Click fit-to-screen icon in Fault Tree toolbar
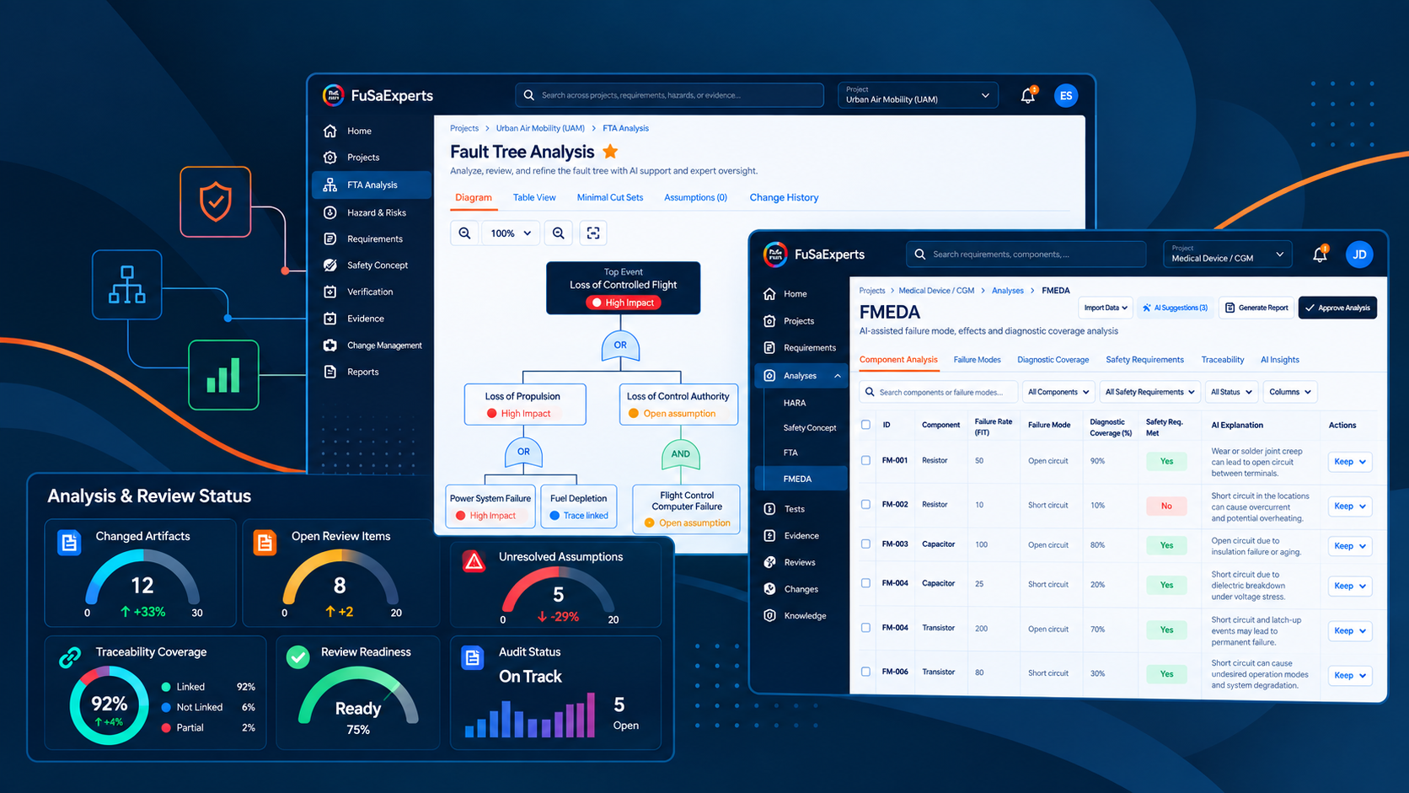The image size is (1409, 793). point(593,233)
